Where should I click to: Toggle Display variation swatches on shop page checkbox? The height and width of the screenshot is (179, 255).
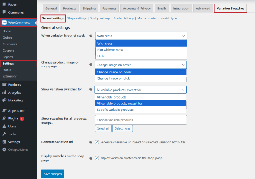pos(97,158)
